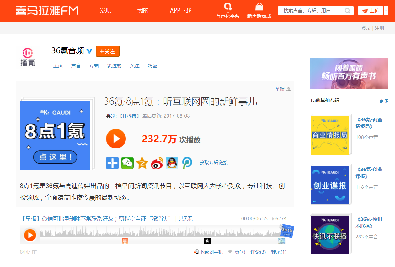Open 评论(3) comments
The width and height of the screenshot is (395, 267).
[258, 252]
